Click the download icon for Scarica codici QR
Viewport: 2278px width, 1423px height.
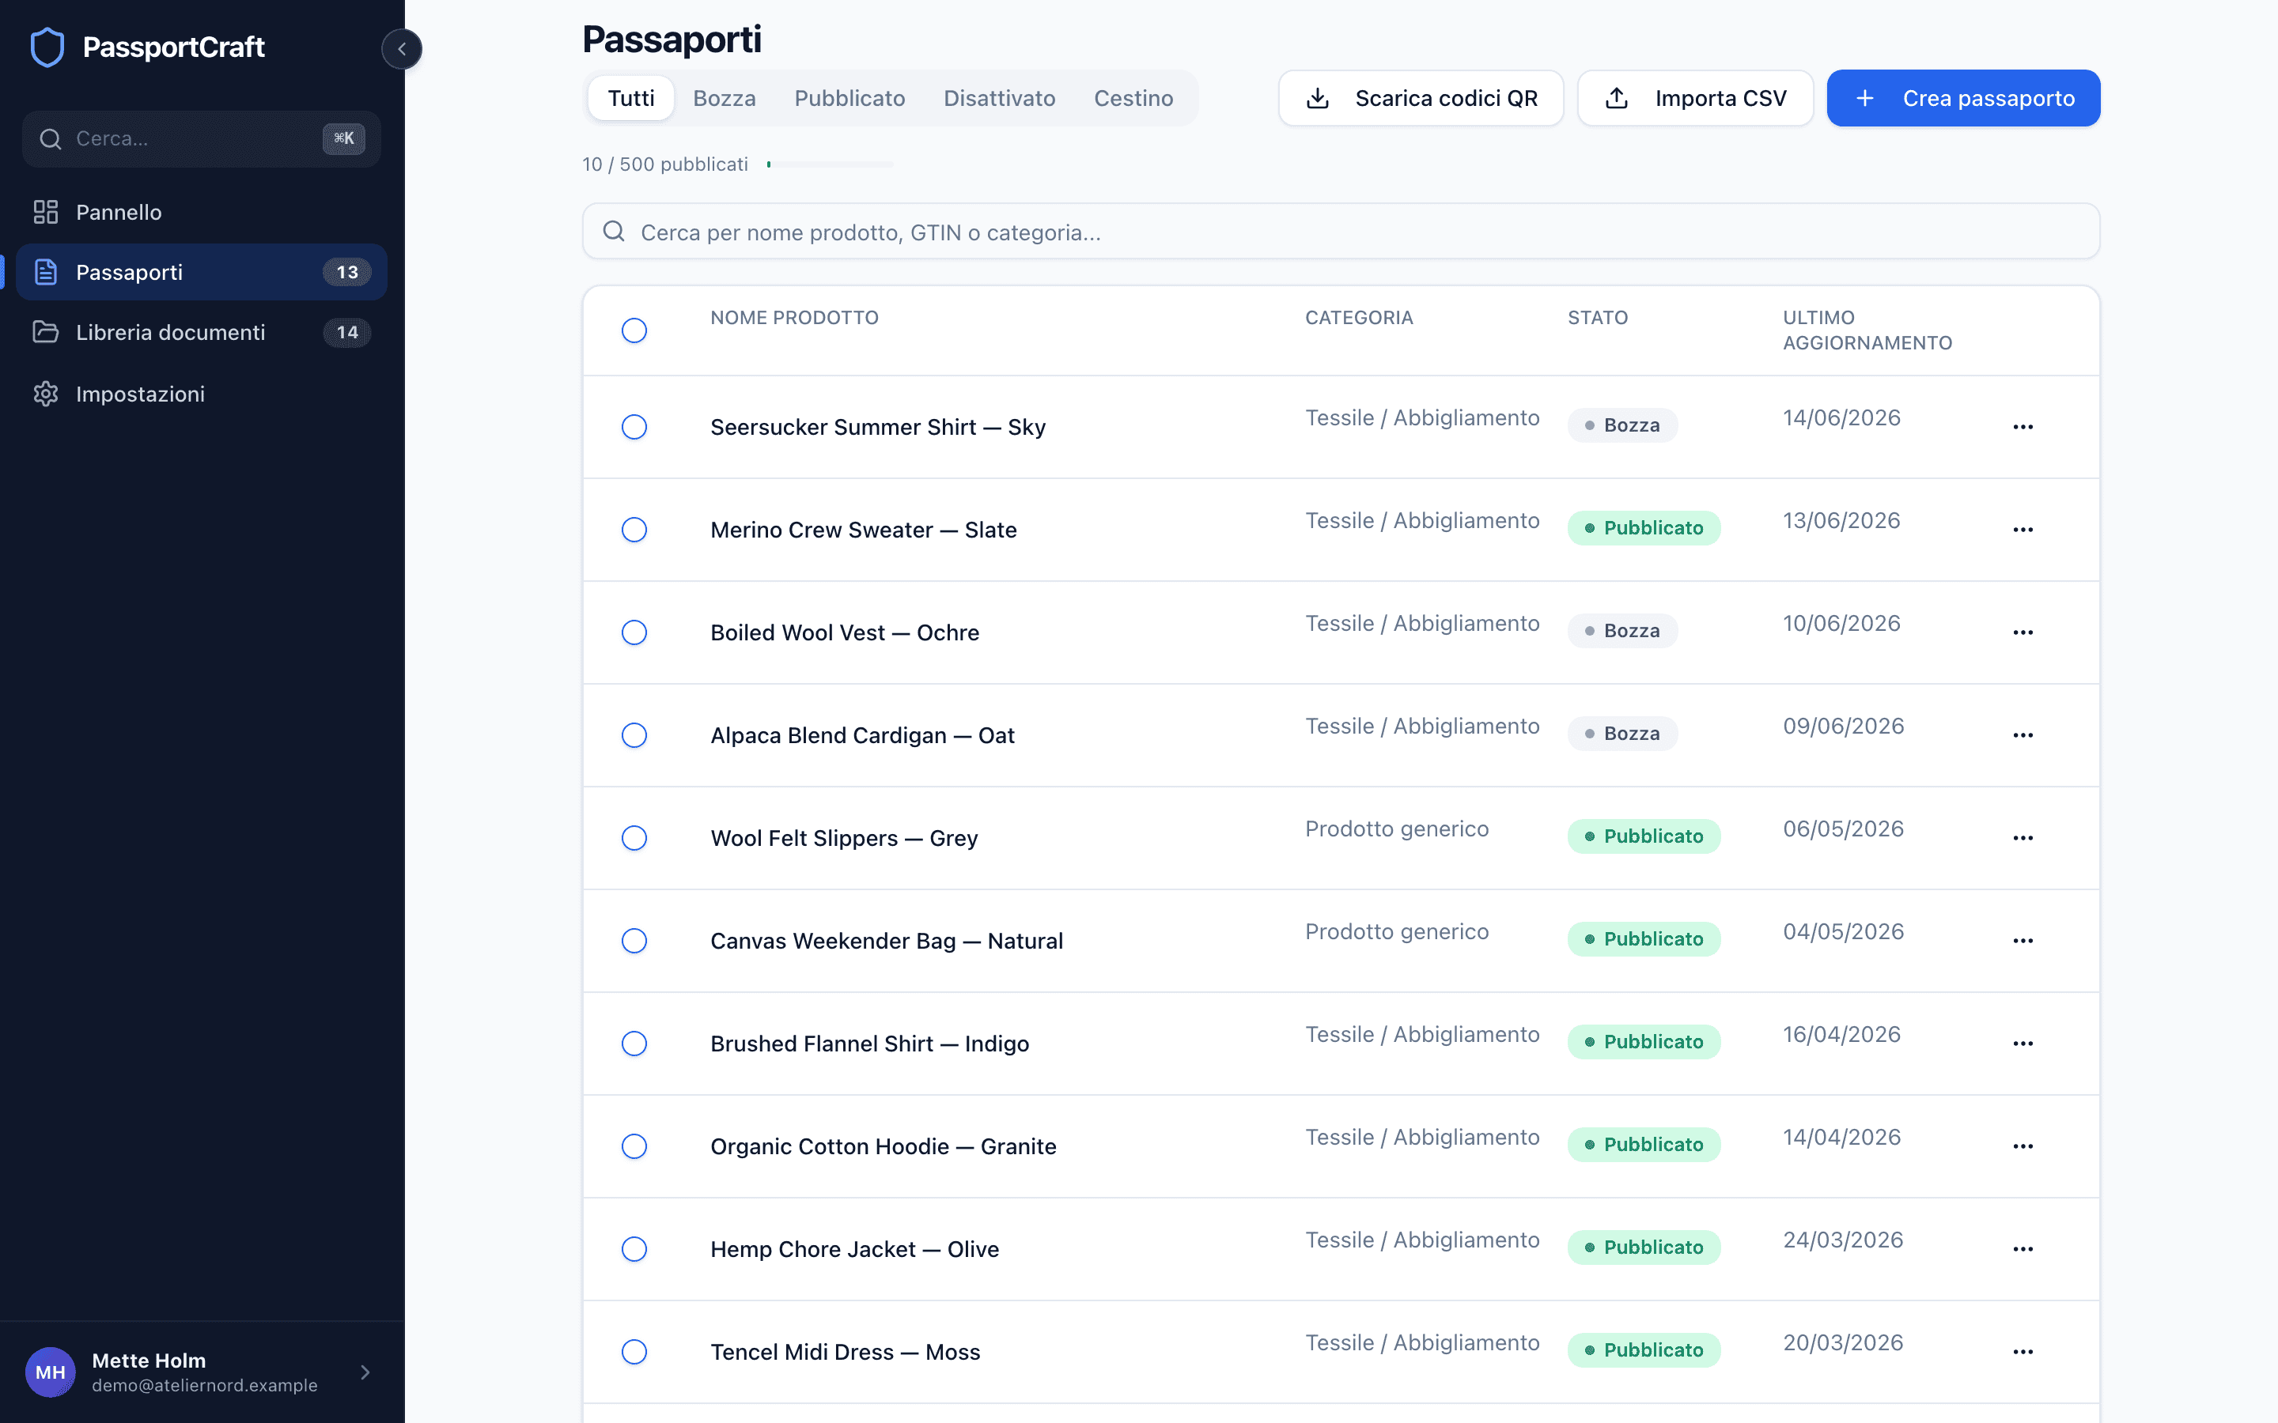[1318, 98]
